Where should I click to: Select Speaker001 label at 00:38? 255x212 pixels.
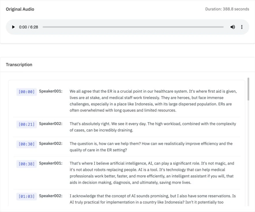(x=50, y=163)
